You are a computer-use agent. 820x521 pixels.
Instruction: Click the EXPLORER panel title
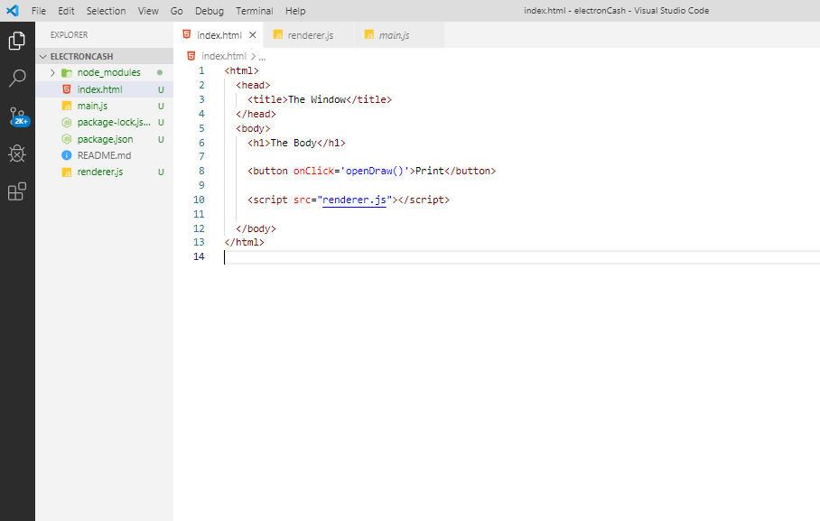pos(69,35)
